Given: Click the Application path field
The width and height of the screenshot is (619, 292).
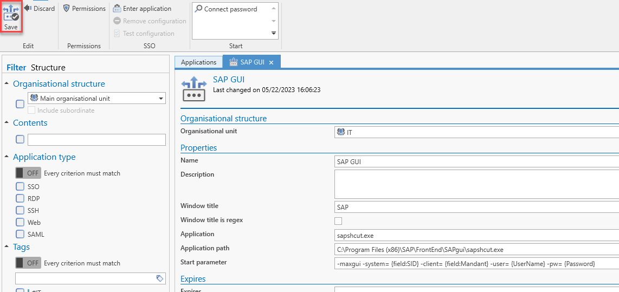Looking at the screenshot, I should pyautogui.click(x=476, y=249).
